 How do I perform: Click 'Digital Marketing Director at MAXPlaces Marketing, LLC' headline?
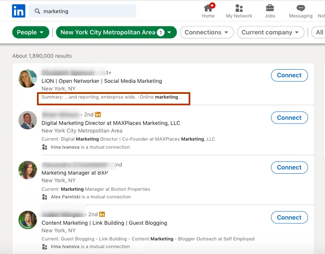coord(111,123)
